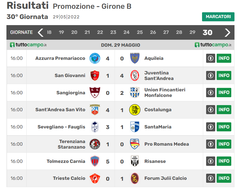Click the Risanese team crest icon

135,161
